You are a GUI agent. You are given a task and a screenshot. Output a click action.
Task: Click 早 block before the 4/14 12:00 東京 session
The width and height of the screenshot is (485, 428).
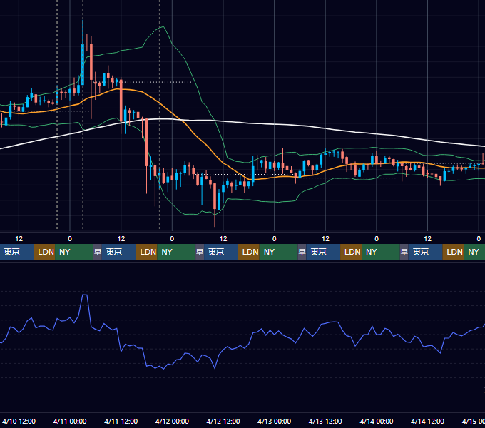(x=404, y=252)
